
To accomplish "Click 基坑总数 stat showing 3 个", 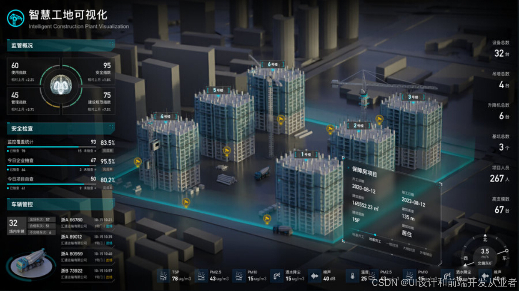I will point(501,143).
